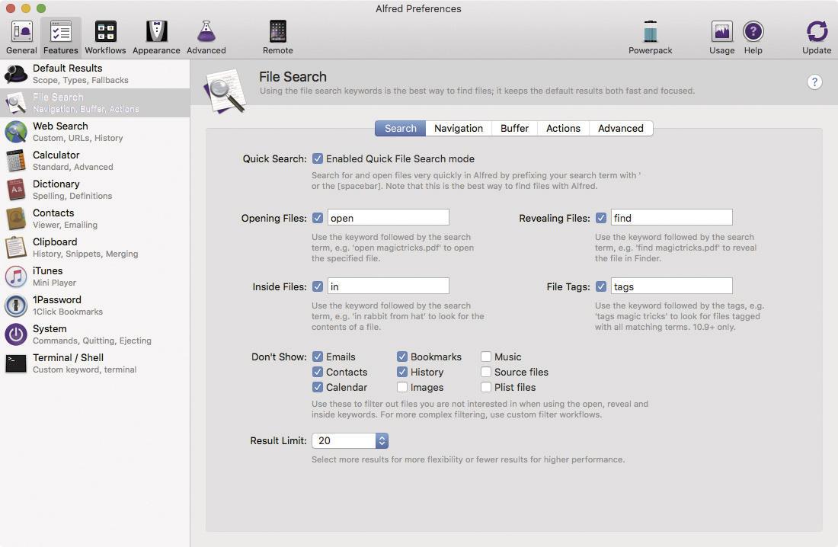
Task: Uncheck Emails under Don't Show
Action: pos(318,357)
